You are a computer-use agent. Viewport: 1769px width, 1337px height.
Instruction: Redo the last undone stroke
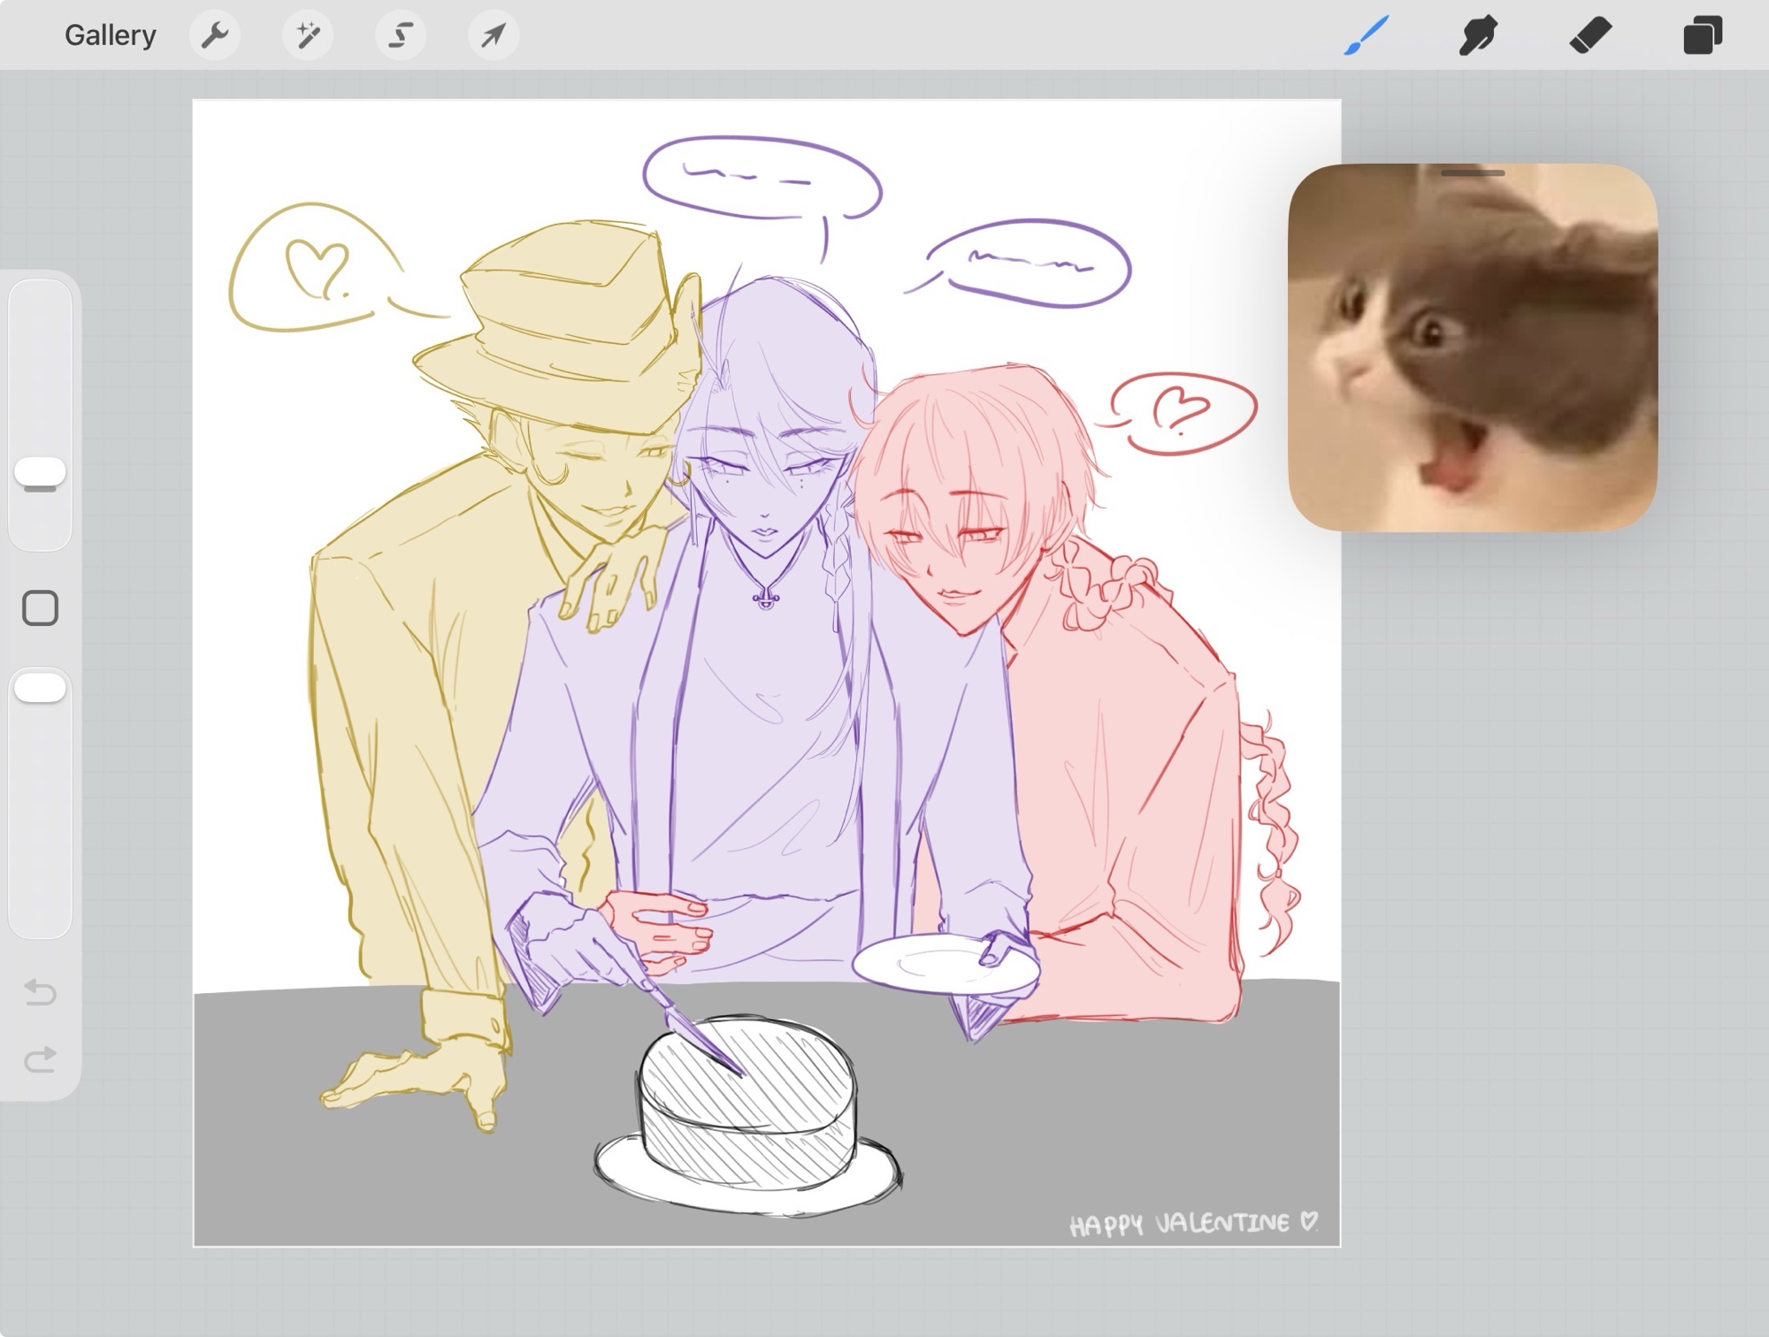(41, 1058)
